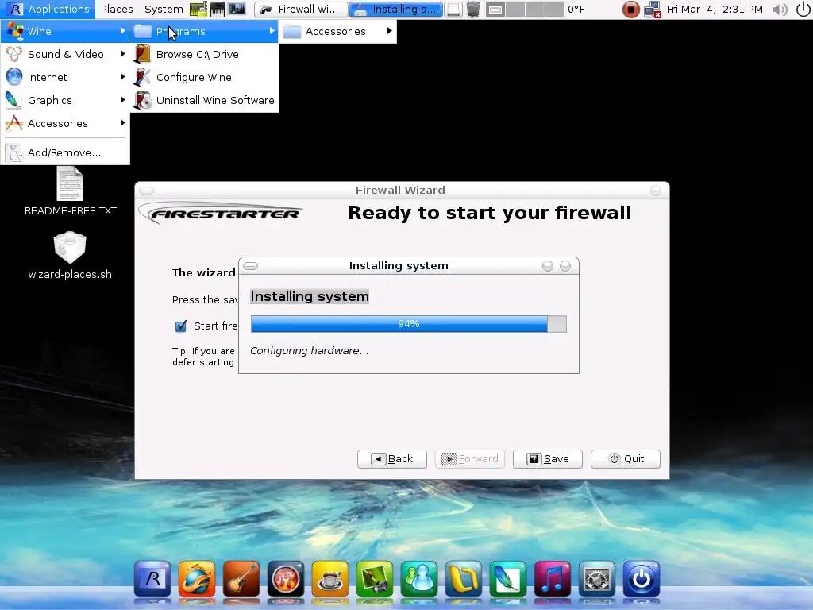This screenshot has width=813, height=610.
Task: Click Back in Firewall Wizard
Action: [x=392, y=458]
